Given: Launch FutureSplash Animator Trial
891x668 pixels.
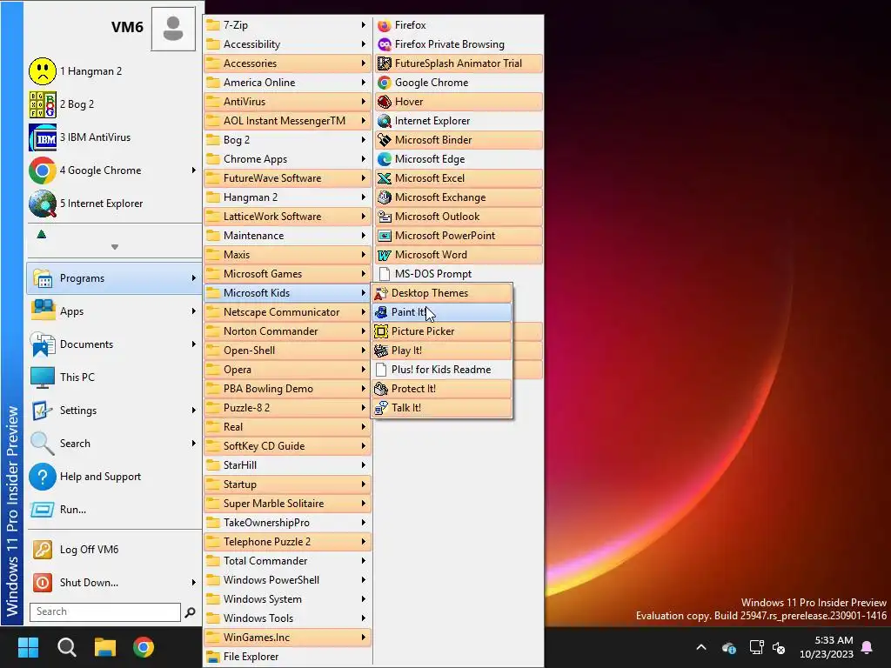Looking at the screenshot, I should (459, 63).
